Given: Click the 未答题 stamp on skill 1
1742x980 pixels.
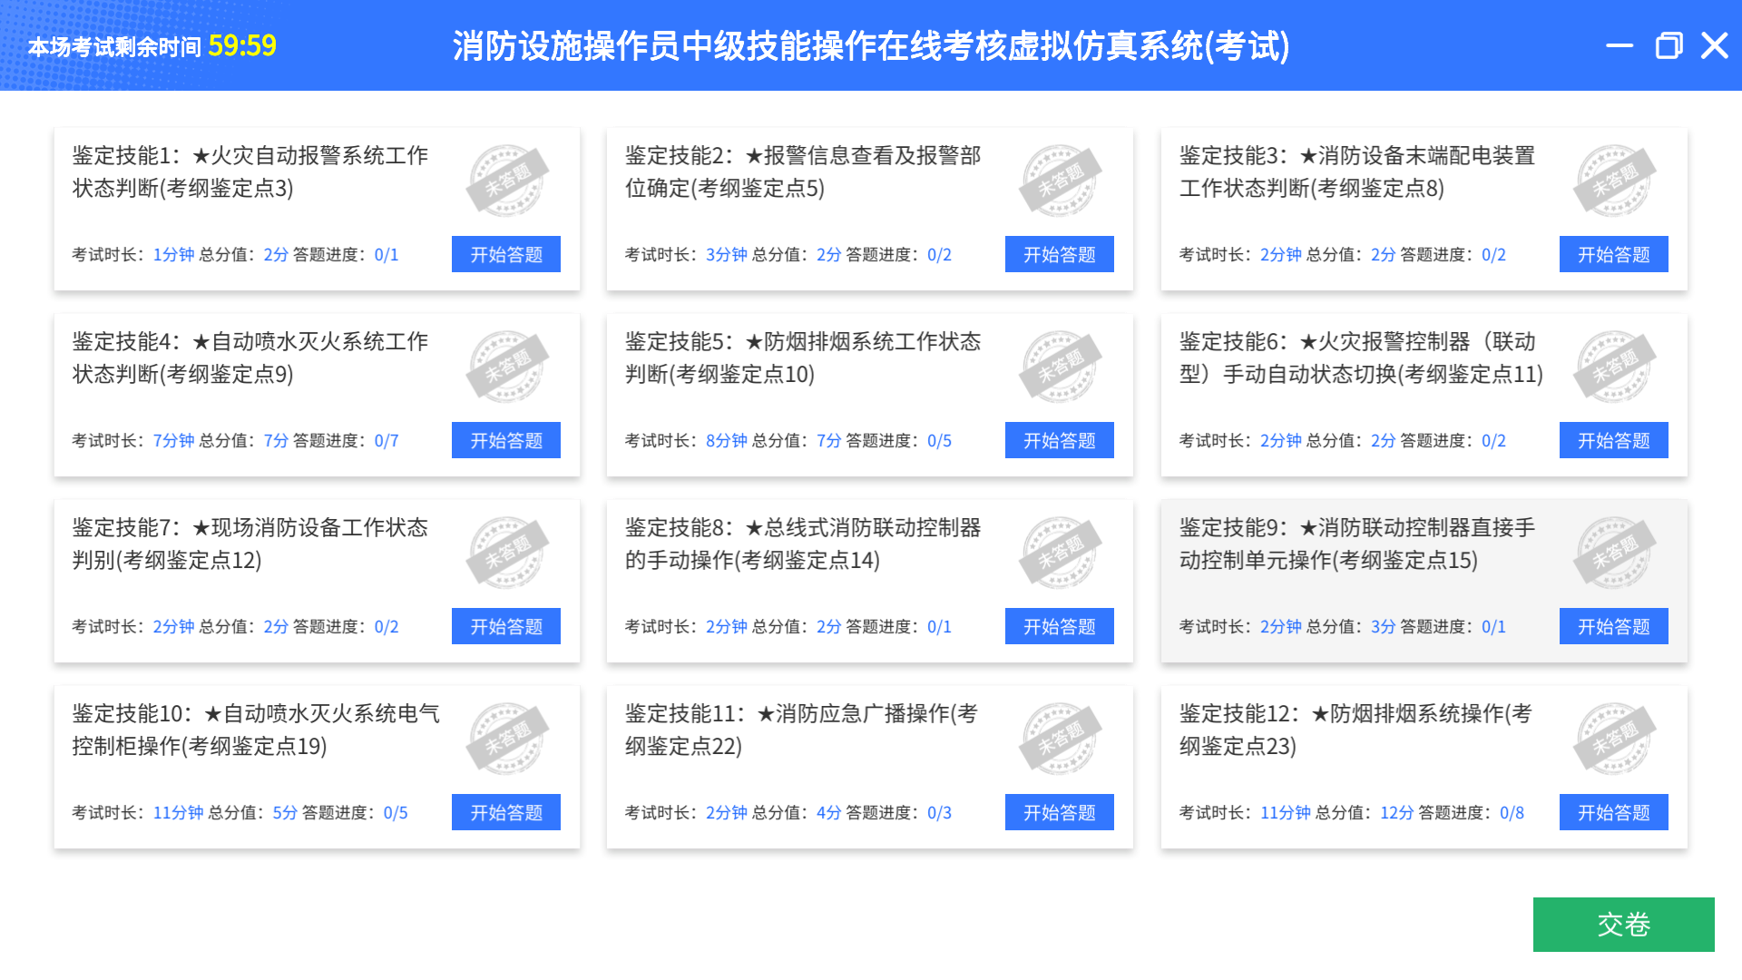Looking at the screenshot, I should pyautogui.click(x=506, y=181).
